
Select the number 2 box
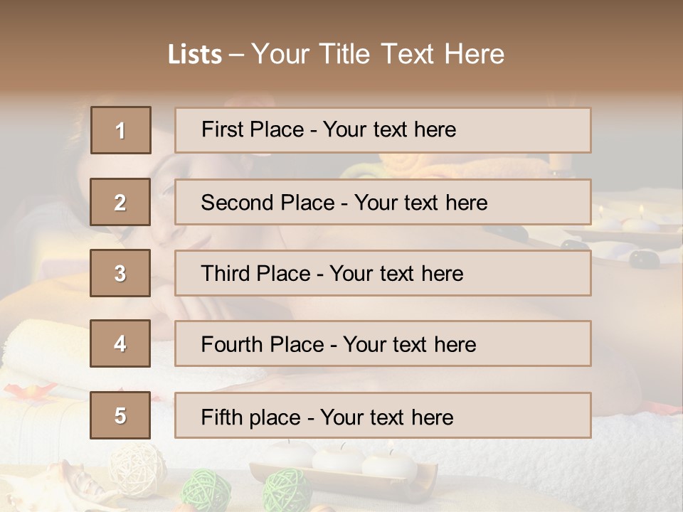pos(120,202)
